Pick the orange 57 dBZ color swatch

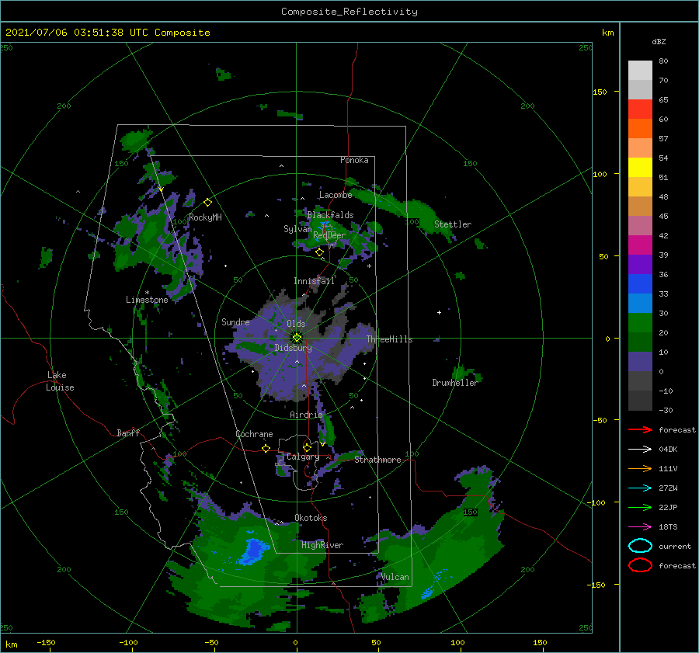pos(640,129)
